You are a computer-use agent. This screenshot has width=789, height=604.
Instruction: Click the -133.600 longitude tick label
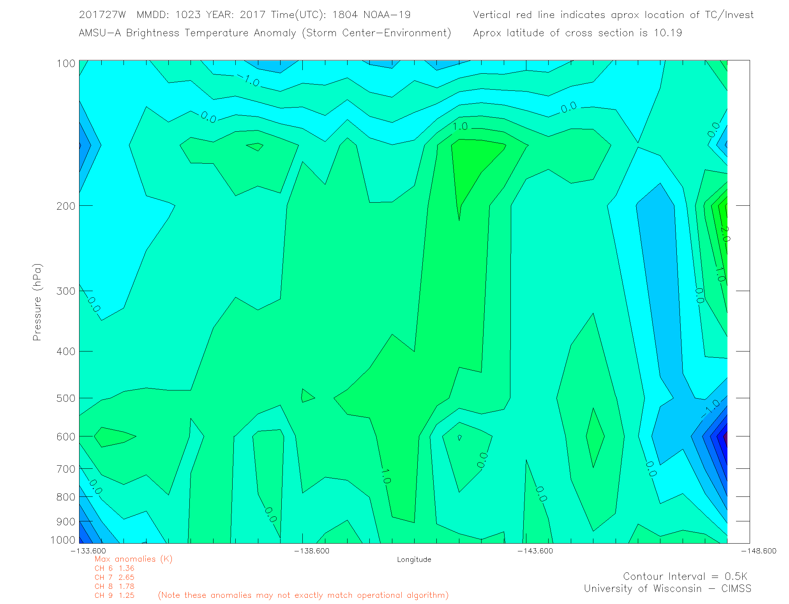[x=88, y=551]
